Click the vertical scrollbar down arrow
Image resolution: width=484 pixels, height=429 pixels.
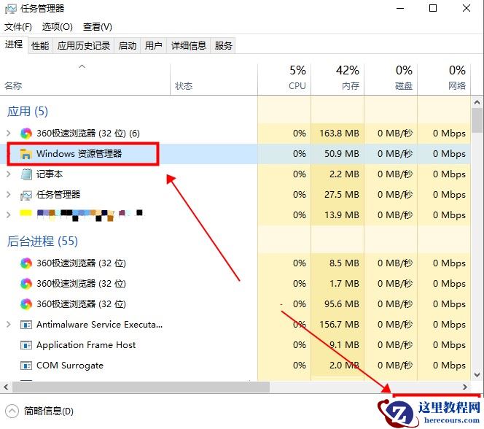pos(477,375)
